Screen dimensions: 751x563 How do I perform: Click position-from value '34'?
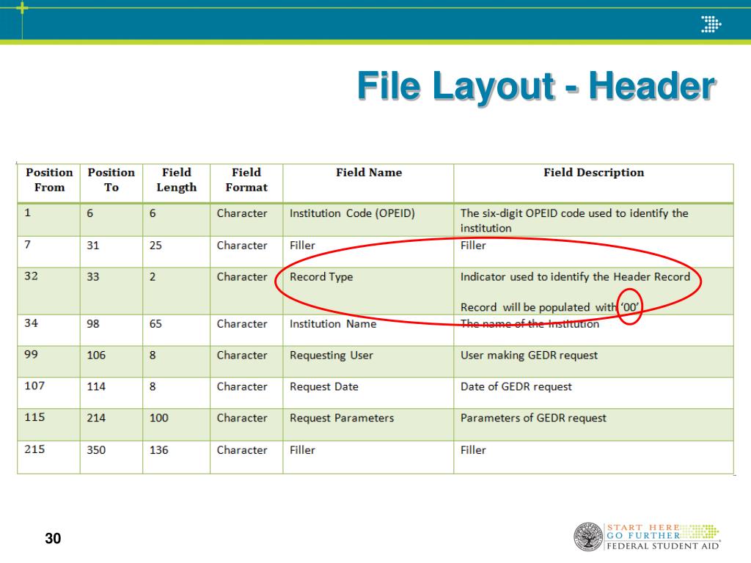pos(31,323)
